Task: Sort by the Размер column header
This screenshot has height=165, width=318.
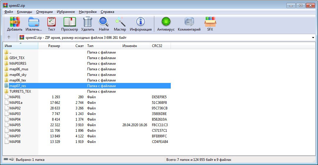Action: (50, 46)
